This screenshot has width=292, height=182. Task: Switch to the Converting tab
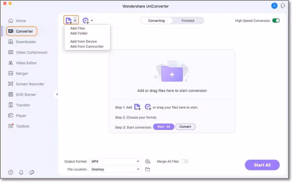pyautogui.click(x=156, y=21)
